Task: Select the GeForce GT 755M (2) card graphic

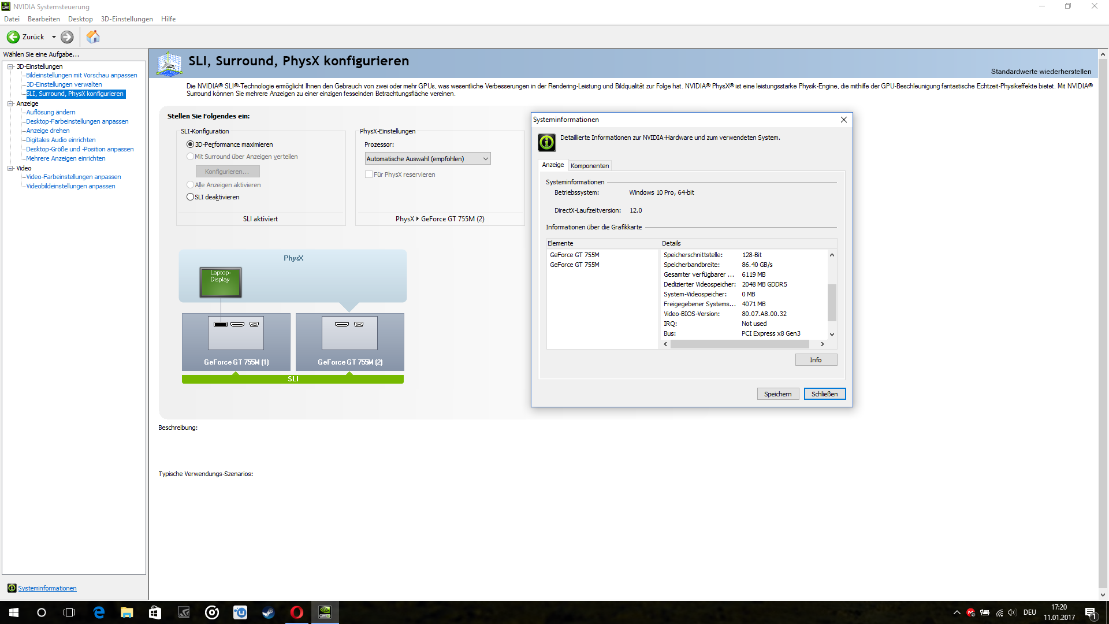Action: tap(349, 341)
